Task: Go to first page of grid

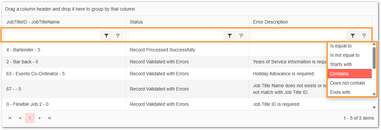Action: click(x=10, y=118)
